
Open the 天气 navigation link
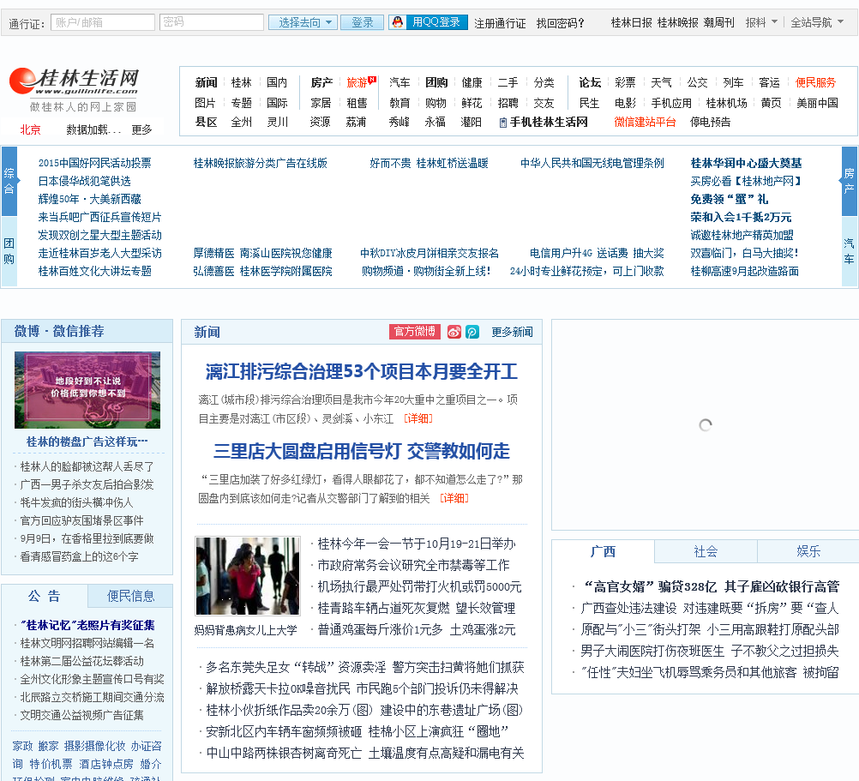click(x=661, y=82)
